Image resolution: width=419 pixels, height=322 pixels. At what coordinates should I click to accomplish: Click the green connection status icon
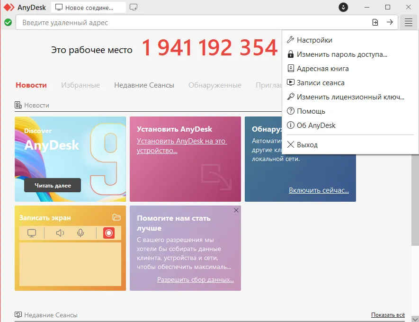pyautogui.click(x=8, y=22)
